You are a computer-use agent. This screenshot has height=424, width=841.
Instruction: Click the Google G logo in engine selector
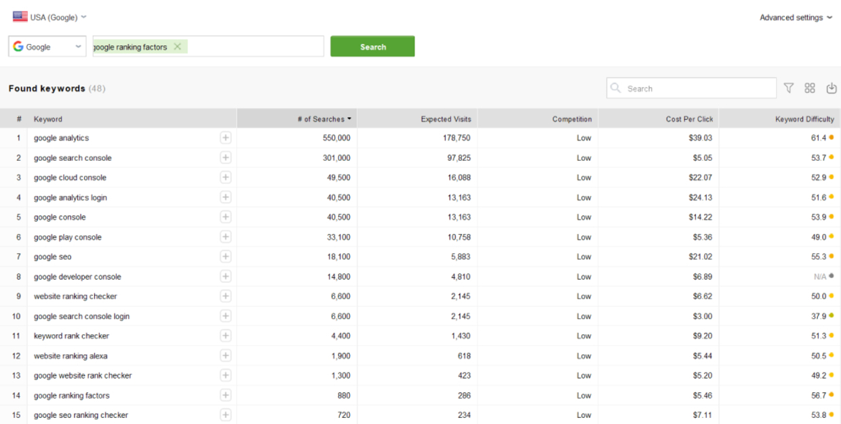[18, 46]
